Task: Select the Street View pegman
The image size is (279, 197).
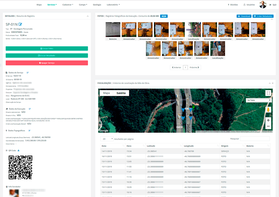Action: 268,110
